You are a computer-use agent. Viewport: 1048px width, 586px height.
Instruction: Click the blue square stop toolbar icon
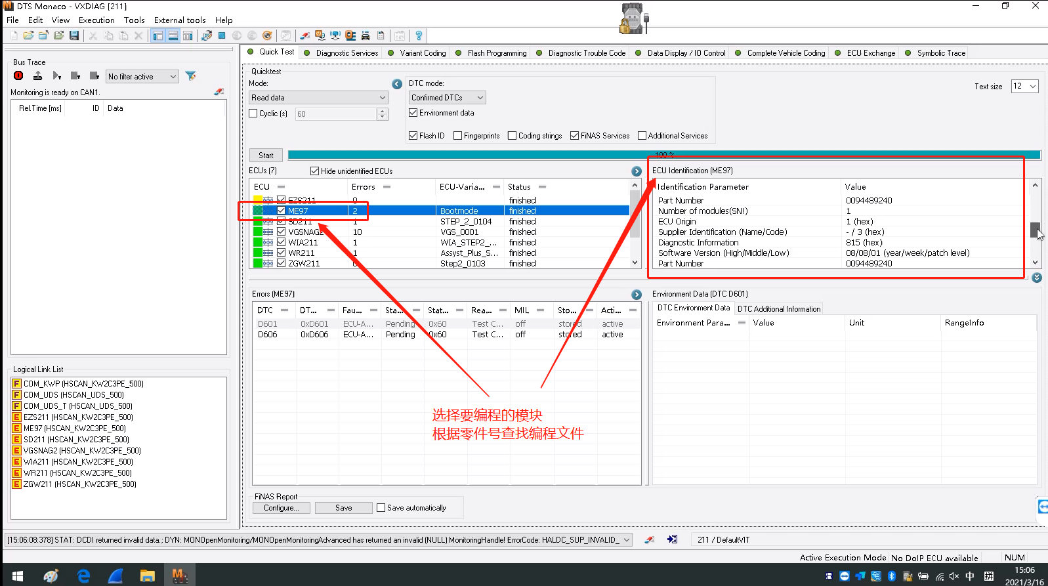click(x=222, y=35)
